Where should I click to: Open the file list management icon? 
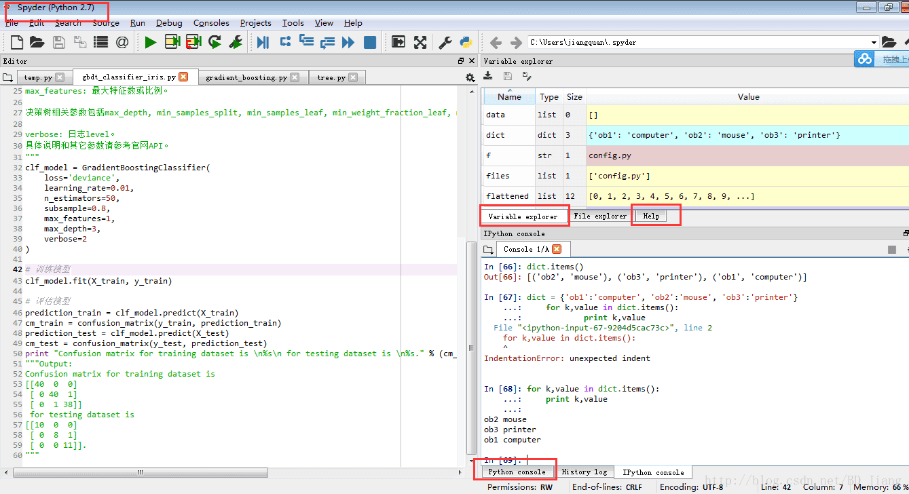tap(100, 43)
